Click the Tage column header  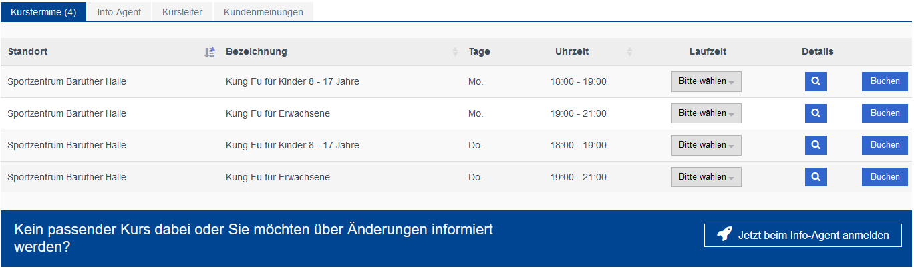coord(479,52)
